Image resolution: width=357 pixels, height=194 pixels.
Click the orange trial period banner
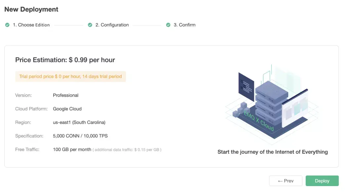(70, 76)
